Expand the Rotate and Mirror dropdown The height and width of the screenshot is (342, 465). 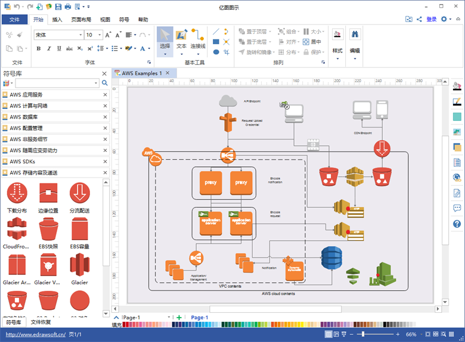pos(274,52)
